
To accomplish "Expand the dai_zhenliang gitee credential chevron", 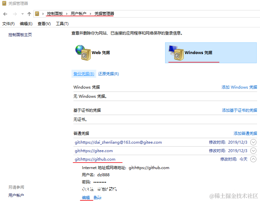I will [x=253, y=142].
